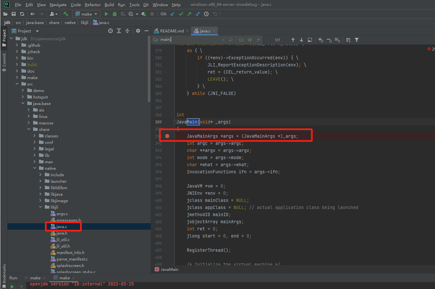Switch to the README.md editor tab
The width and height of the screenshot is (435, 289).
click(172, 31)
